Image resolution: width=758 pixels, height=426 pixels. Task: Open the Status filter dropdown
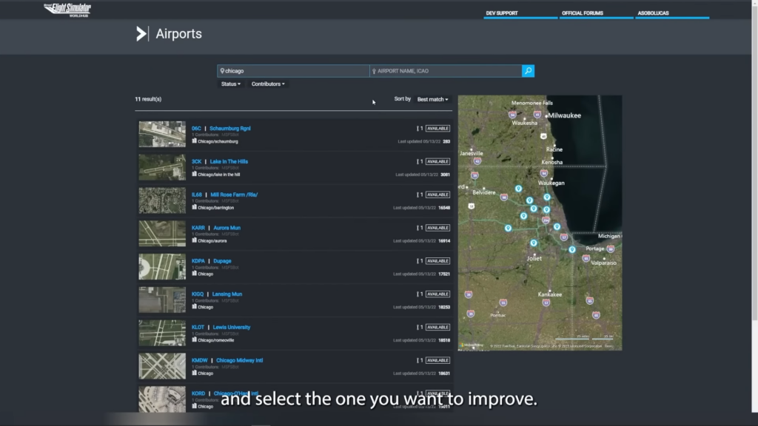(231, 84)
